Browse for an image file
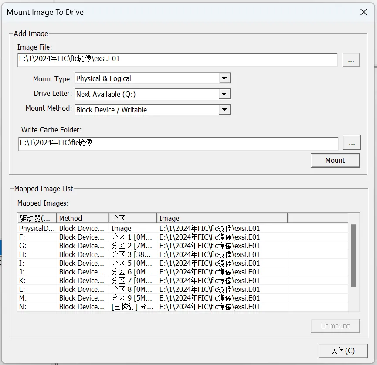The image size is (377, 365). (351, 60)
